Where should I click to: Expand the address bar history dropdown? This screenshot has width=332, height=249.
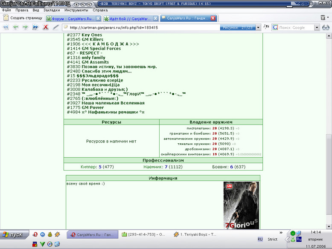point(258,28)
